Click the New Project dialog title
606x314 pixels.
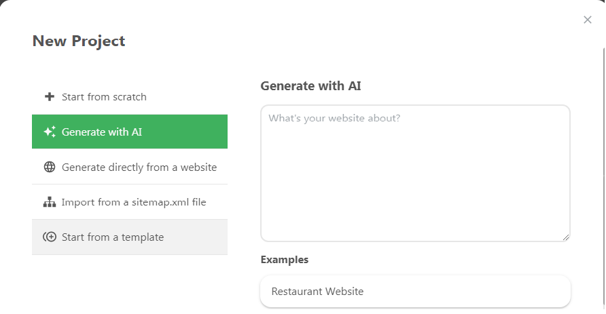(79, 41)
